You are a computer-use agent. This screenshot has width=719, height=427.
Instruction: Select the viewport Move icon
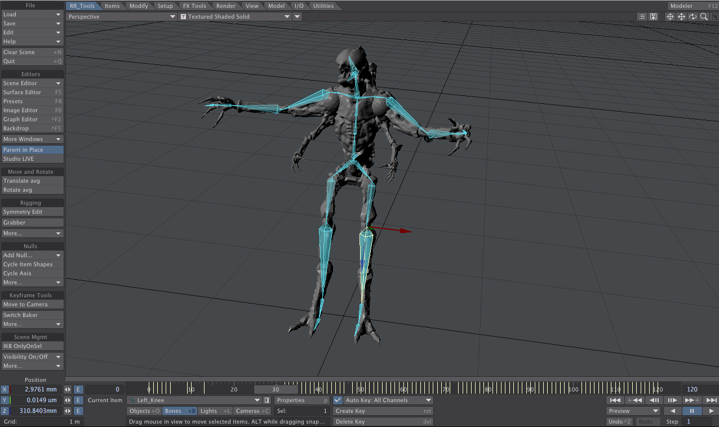pos(680,16)
